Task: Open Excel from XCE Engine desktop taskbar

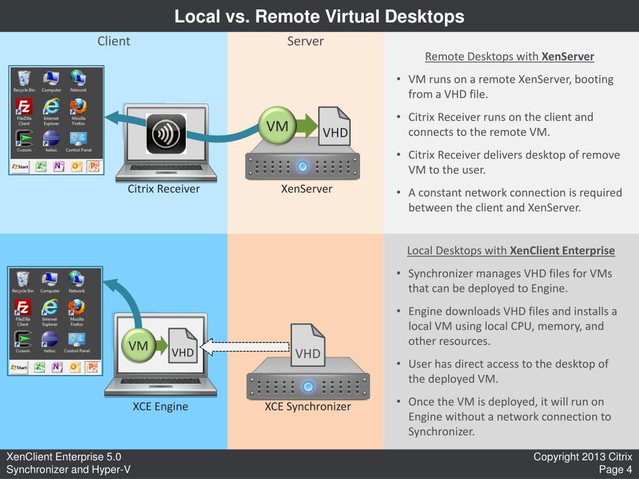Action: coord(39,367)
